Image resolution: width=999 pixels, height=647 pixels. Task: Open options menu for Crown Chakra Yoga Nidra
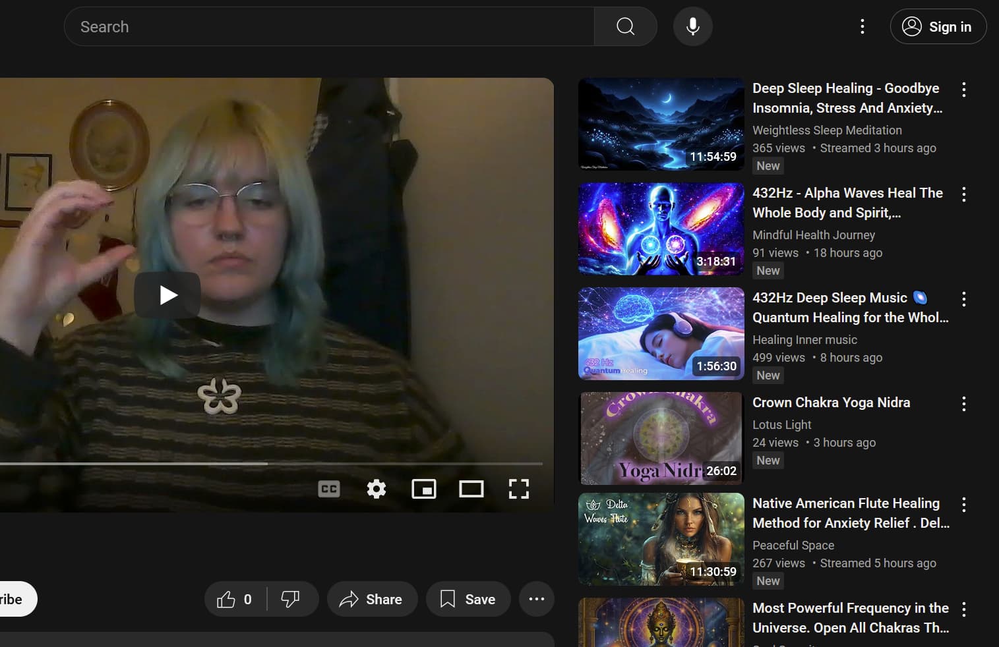click(x=964, y=404)
